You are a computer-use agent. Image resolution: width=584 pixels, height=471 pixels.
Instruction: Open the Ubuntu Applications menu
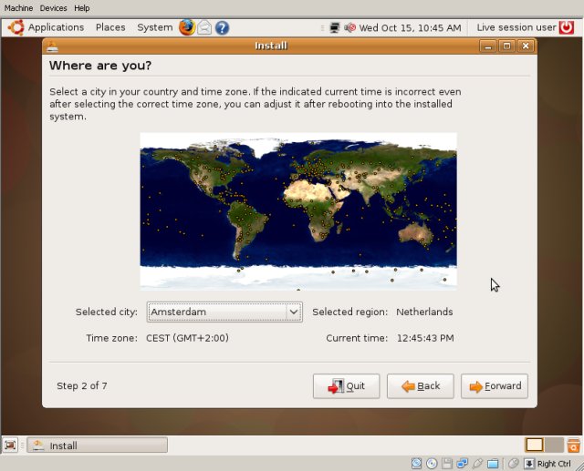click(x=56, y=27)
